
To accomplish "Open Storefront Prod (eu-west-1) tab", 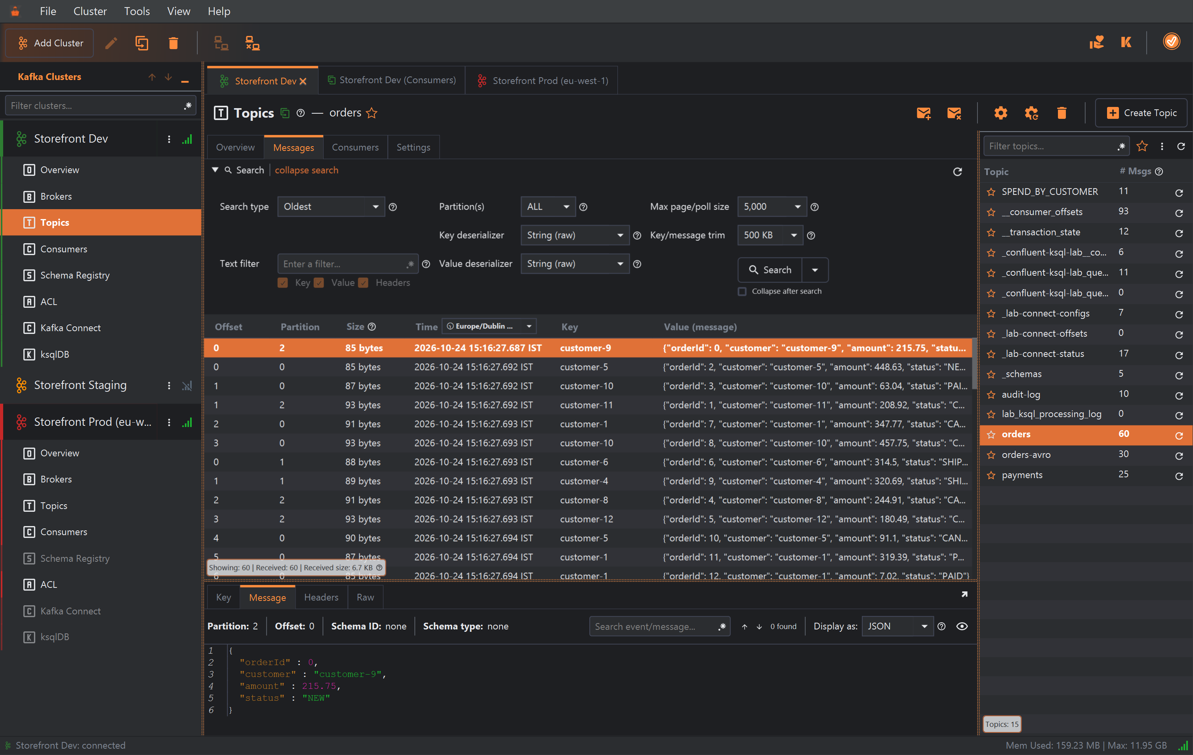I will [542, 80].
